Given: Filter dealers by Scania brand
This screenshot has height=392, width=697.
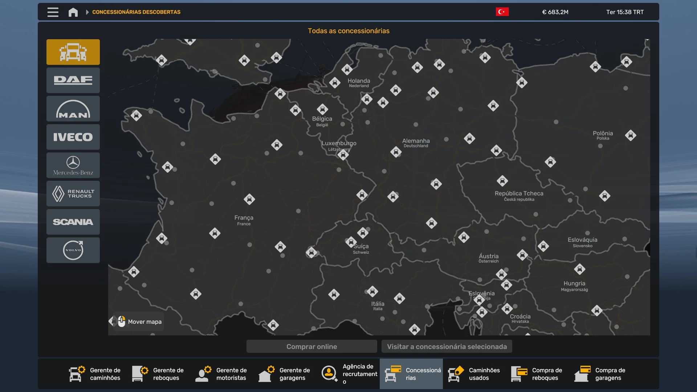Looking at the screenshot, I should pos(73,222).
